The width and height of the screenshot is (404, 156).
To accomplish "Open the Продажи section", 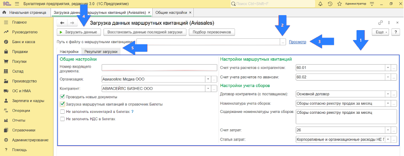I will tap(20, 51).
